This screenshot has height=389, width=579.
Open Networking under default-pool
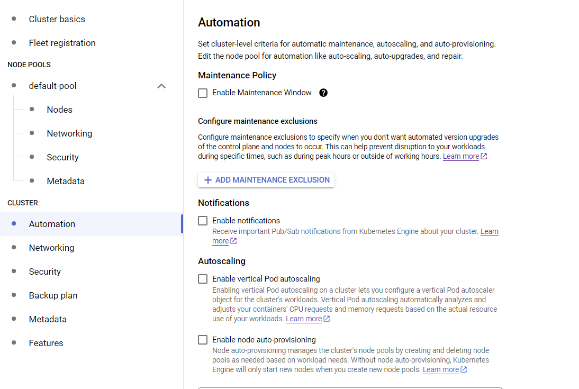pyautogui.click(x=69, y=133)
